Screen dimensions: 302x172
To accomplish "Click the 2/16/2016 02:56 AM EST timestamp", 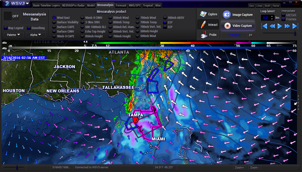I will [24, 58].
